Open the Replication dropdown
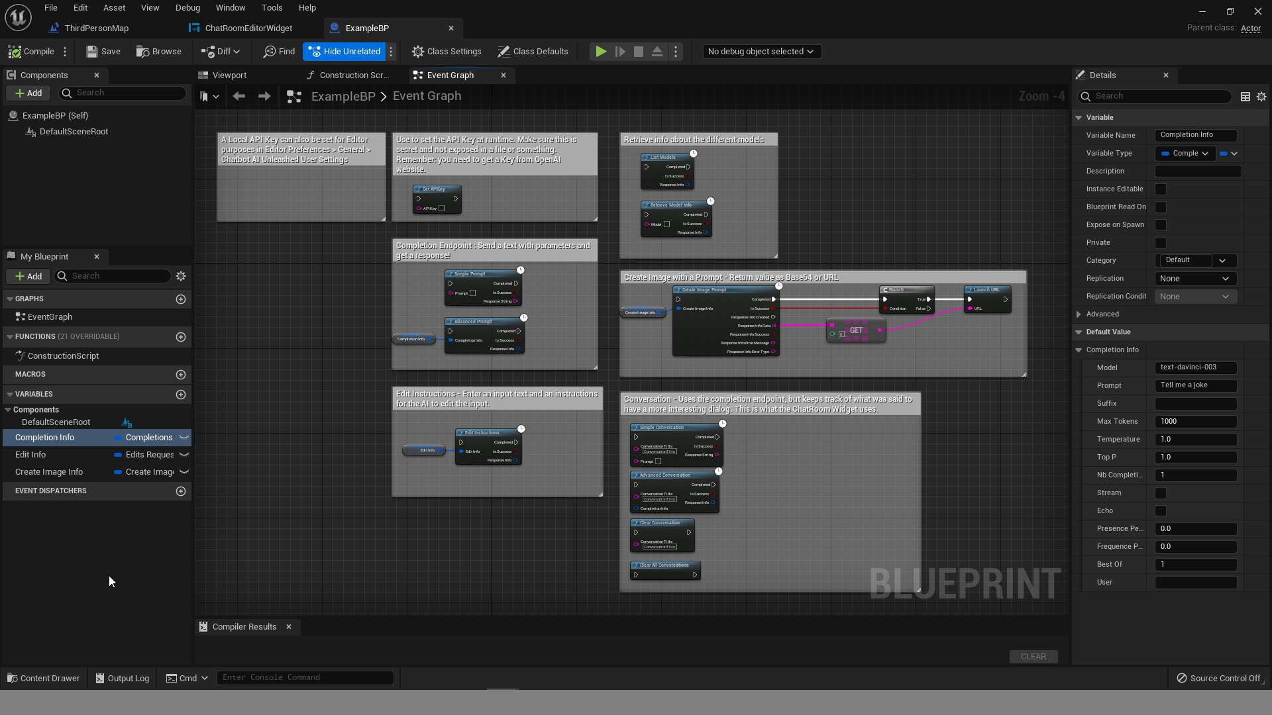 pos(1194,279)
